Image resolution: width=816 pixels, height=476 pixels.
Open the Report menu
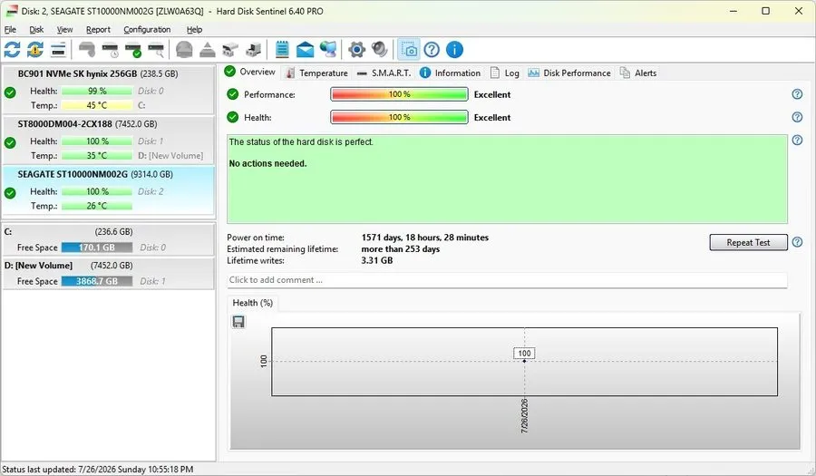pyautogui.click(x=98, y=30)
